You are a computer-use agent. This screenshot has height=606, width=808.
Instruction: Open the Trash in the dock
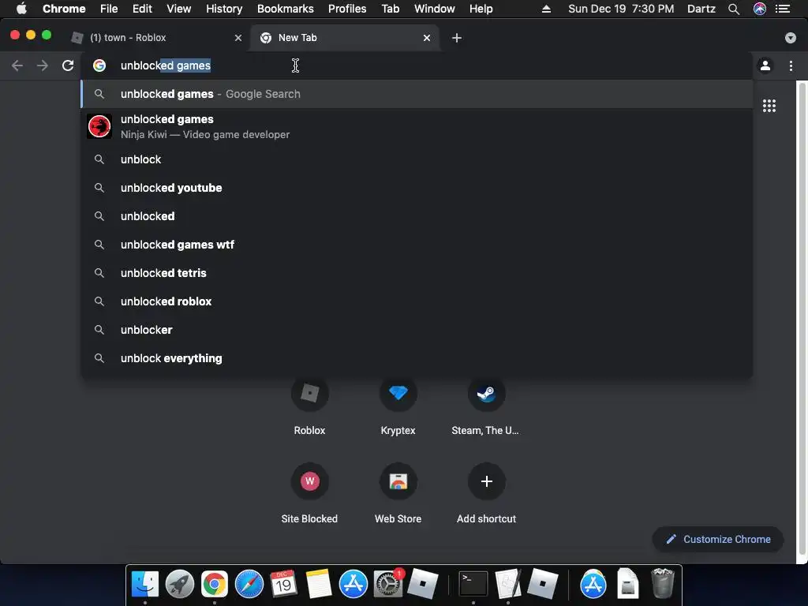click(x=662, y=584)
